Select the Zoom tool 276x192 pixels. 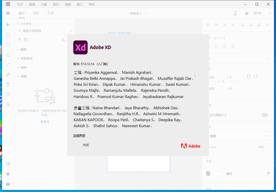(x=8, y=104)
